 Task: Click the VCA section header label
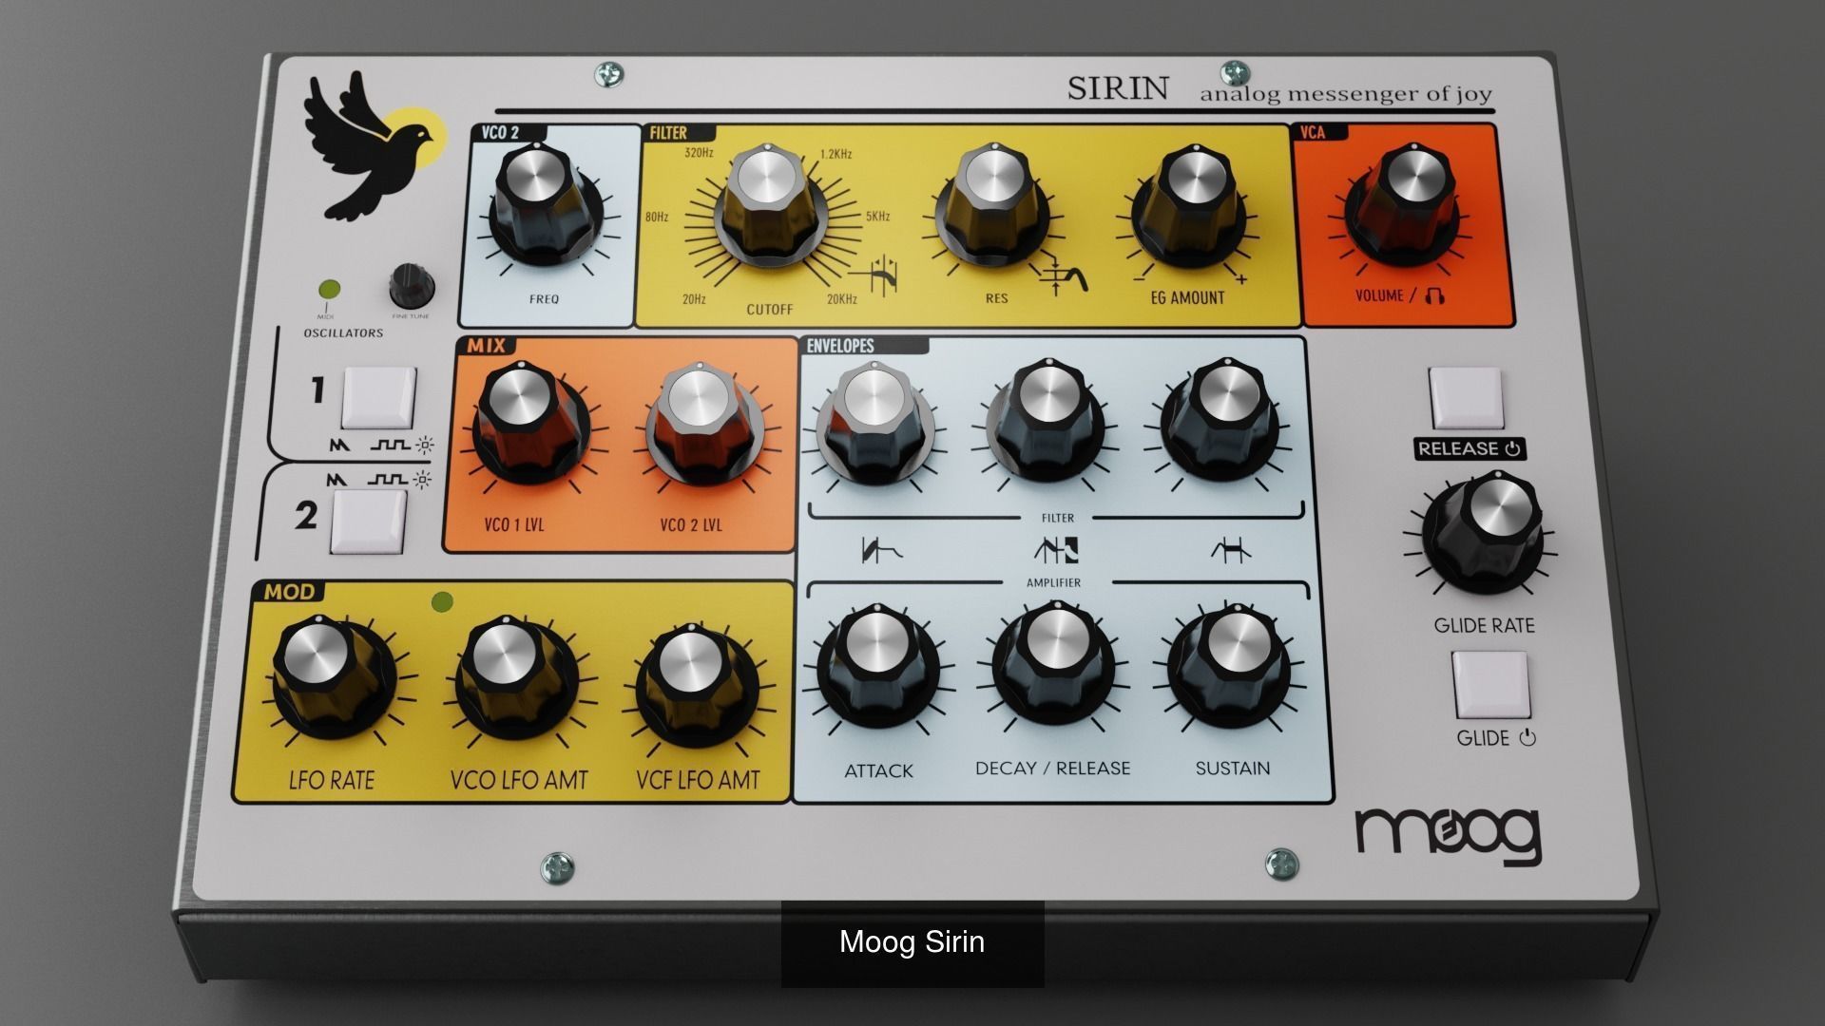coord(1313,133)
